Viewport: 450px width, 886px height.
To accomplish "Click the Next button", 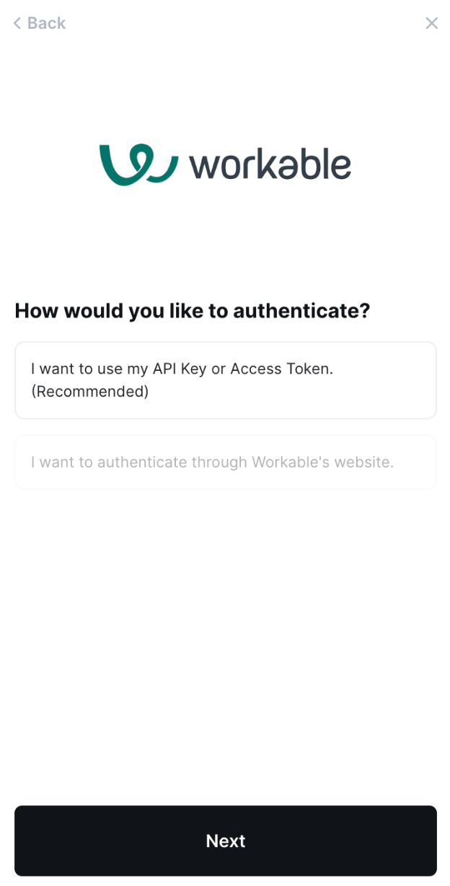I will [226, 841].
